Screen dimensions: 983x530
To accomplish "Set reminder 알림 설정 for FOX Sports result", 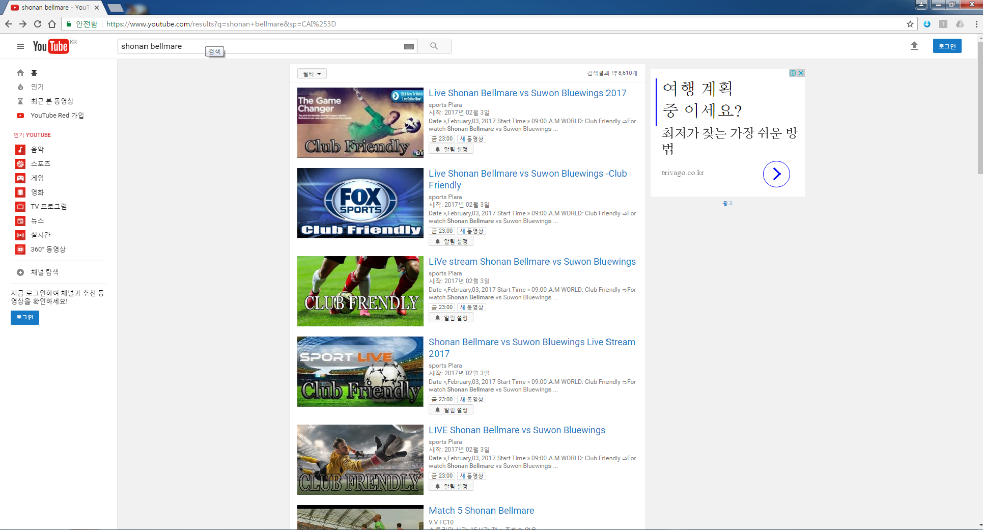I will (451, 241).
